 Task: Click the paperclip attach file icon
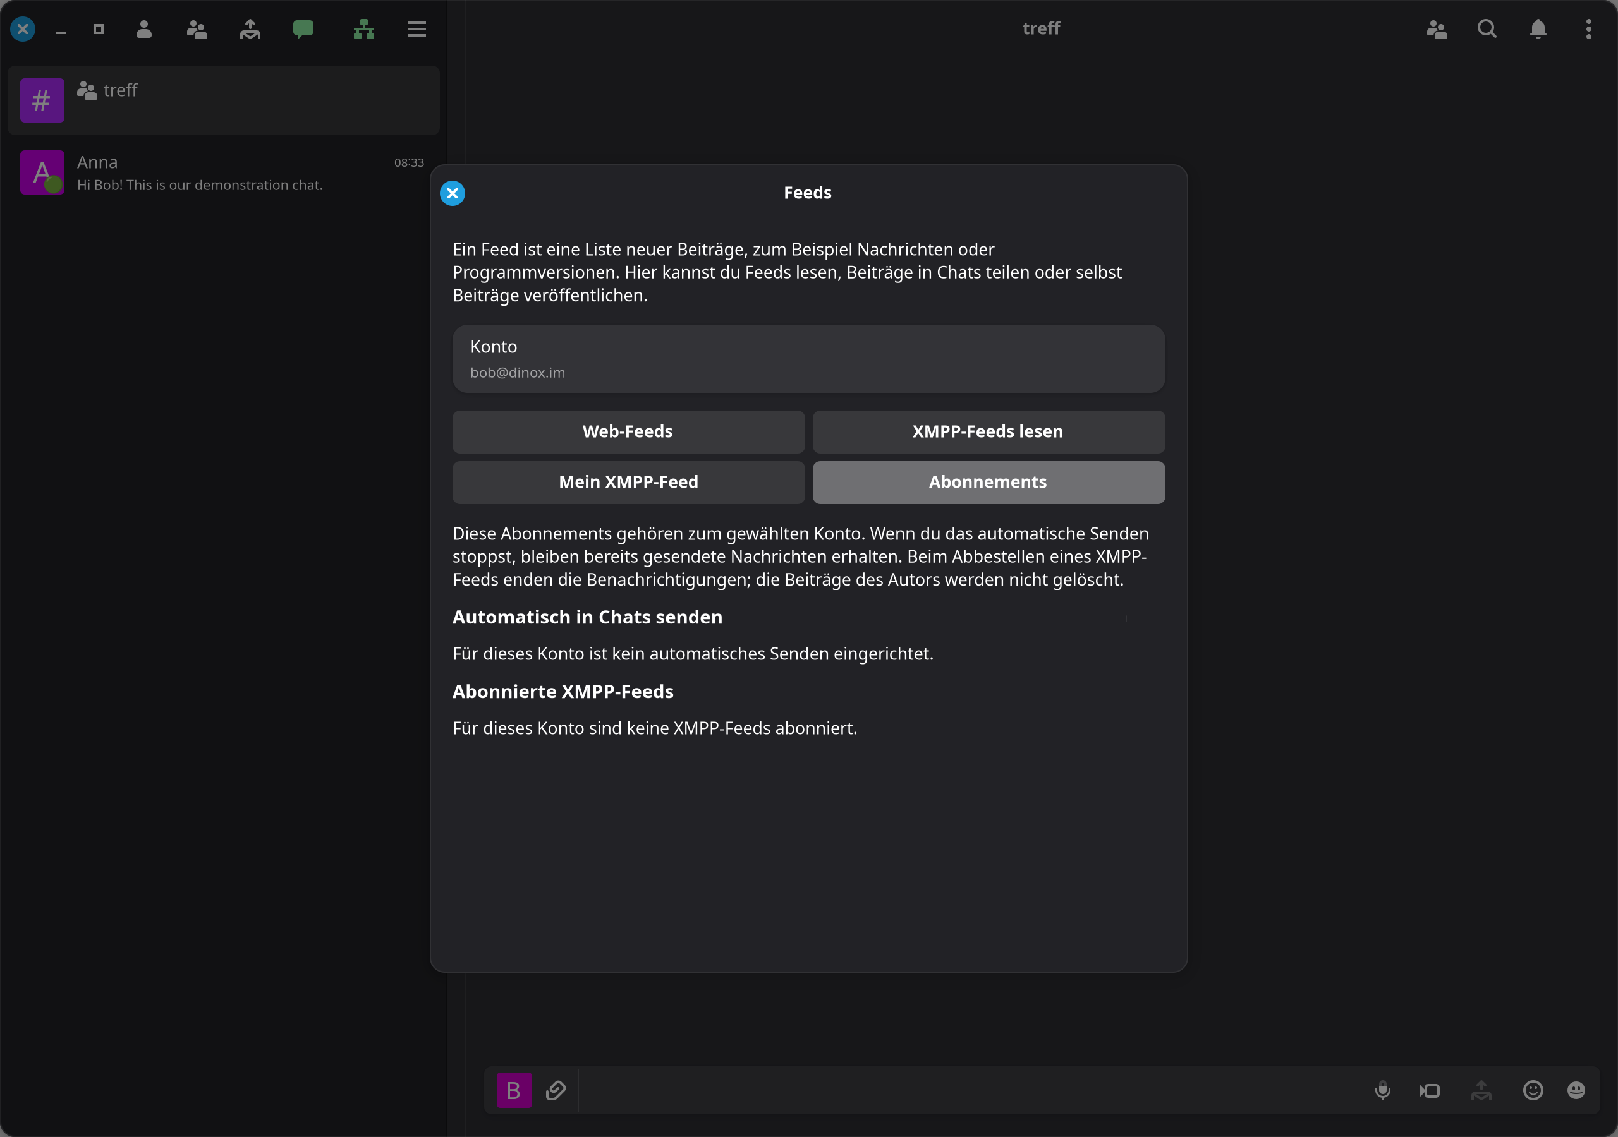556,1090
